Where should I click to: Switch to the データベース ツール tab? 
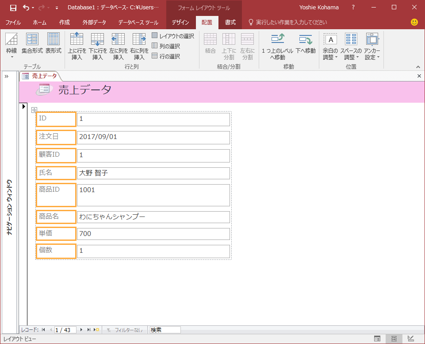click(x=138, y=22)
